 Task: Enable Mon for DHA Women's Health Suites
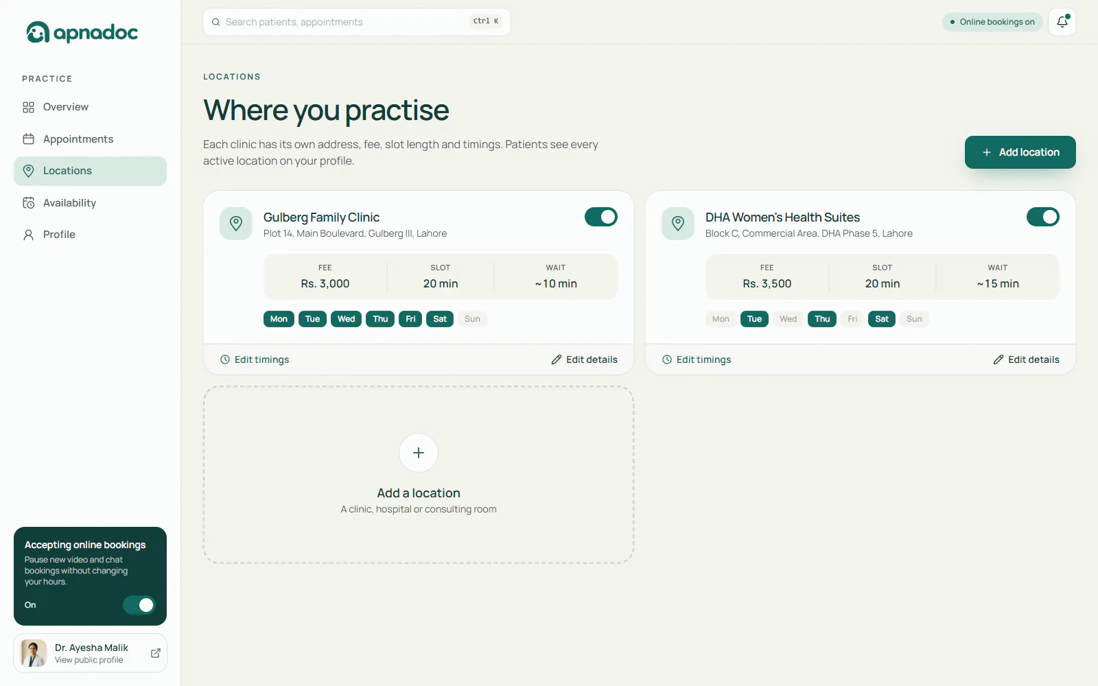[x=721, y=319]
